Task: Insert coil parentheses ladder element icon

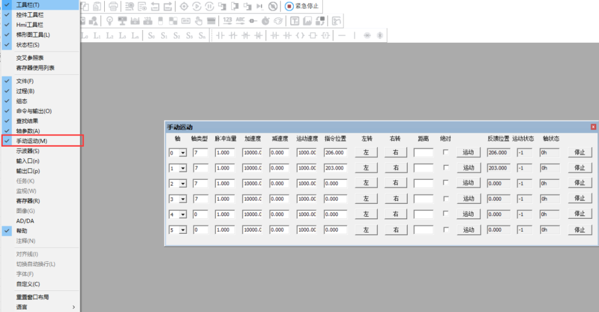Action: click(x=300, y=36)
